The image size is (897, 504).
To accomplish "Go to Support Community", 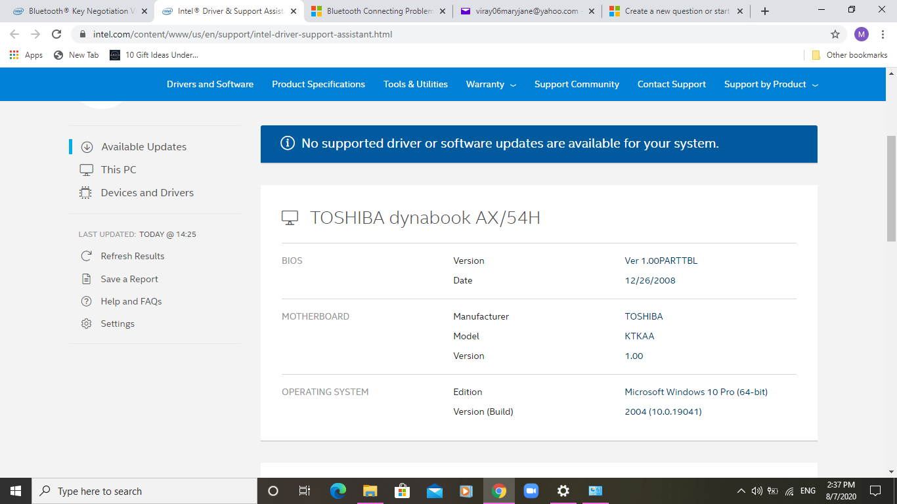I will tap(577, 84).
